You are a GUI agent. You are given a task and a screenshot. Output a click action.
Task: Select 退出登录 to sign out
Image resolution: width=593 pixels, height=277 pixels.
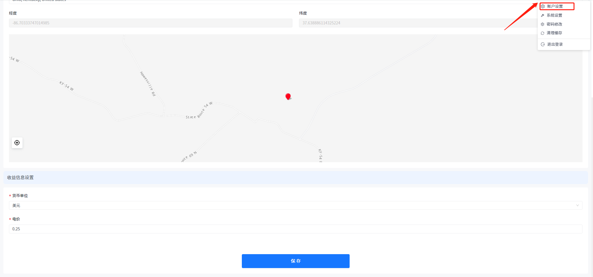click(x=555, y=44)
